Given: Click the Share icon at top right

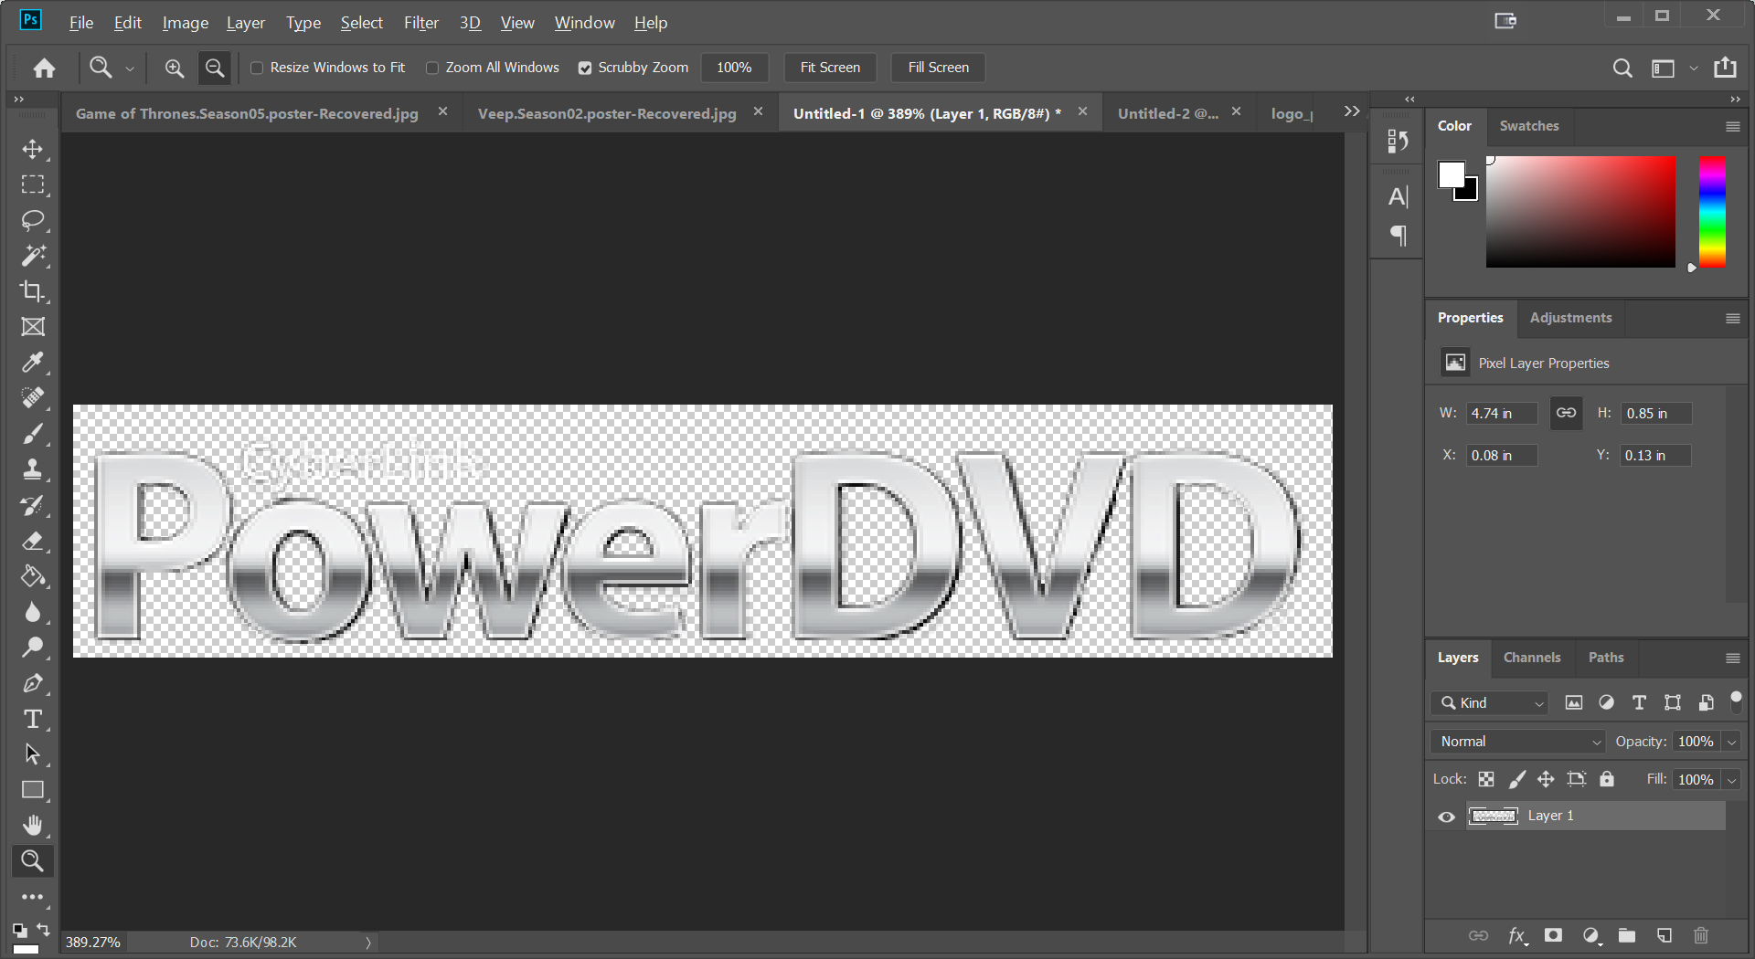Looking at the screenshot, I should pyautogui.click(x=1725, y=67).
